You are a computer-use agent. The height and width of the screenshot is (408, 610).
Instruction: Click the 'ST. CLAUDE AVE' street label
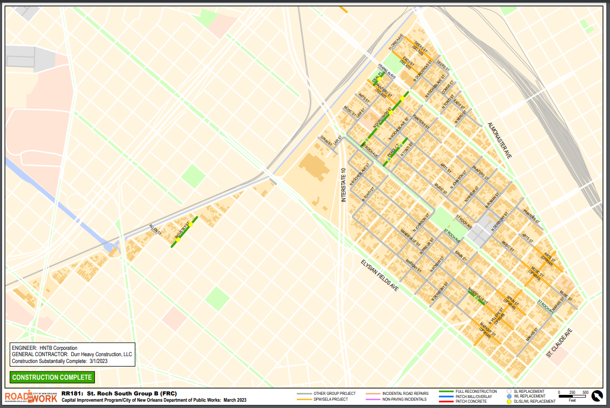pos(560,343)
